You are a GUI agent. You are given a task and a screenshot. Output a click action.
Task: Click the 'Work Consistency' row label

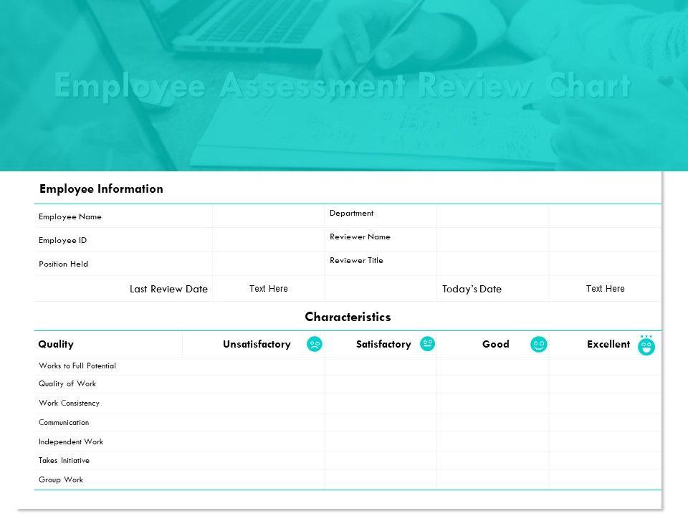click(69, 403)
